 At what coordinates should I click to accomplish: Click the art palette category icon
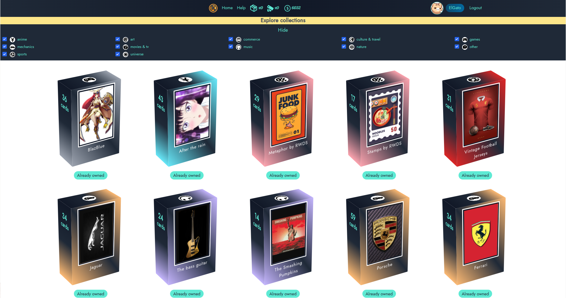[x=126, y=39]
